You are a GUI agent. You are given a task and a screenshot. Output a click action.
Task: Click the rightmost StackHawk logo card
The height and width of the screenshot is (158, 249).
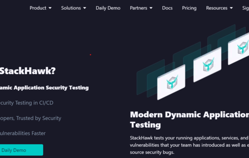coord(239,49)
